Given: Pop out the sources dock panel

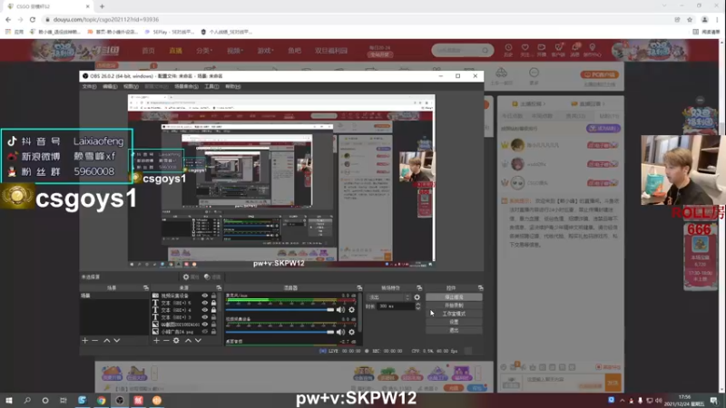Looking at the screenshot, I should point(219,287).
